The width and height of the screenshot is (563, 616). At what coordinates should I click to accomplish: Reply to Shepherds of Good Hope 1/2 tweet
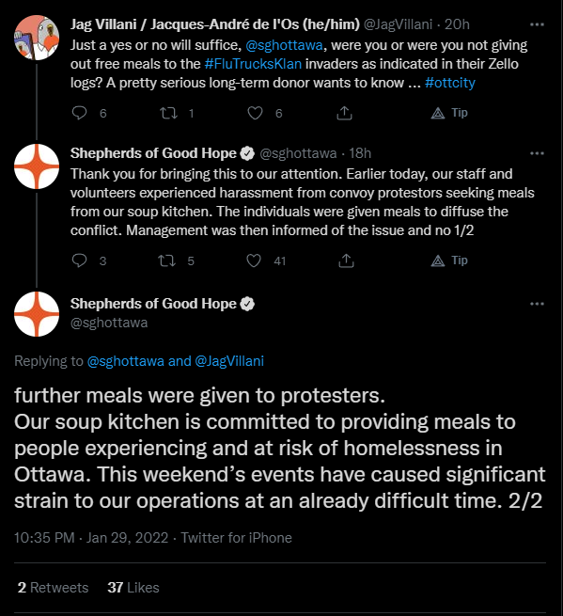79,261
